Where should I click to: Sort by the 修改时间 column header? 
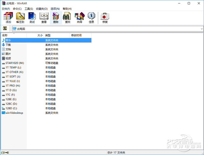[81, 35]
